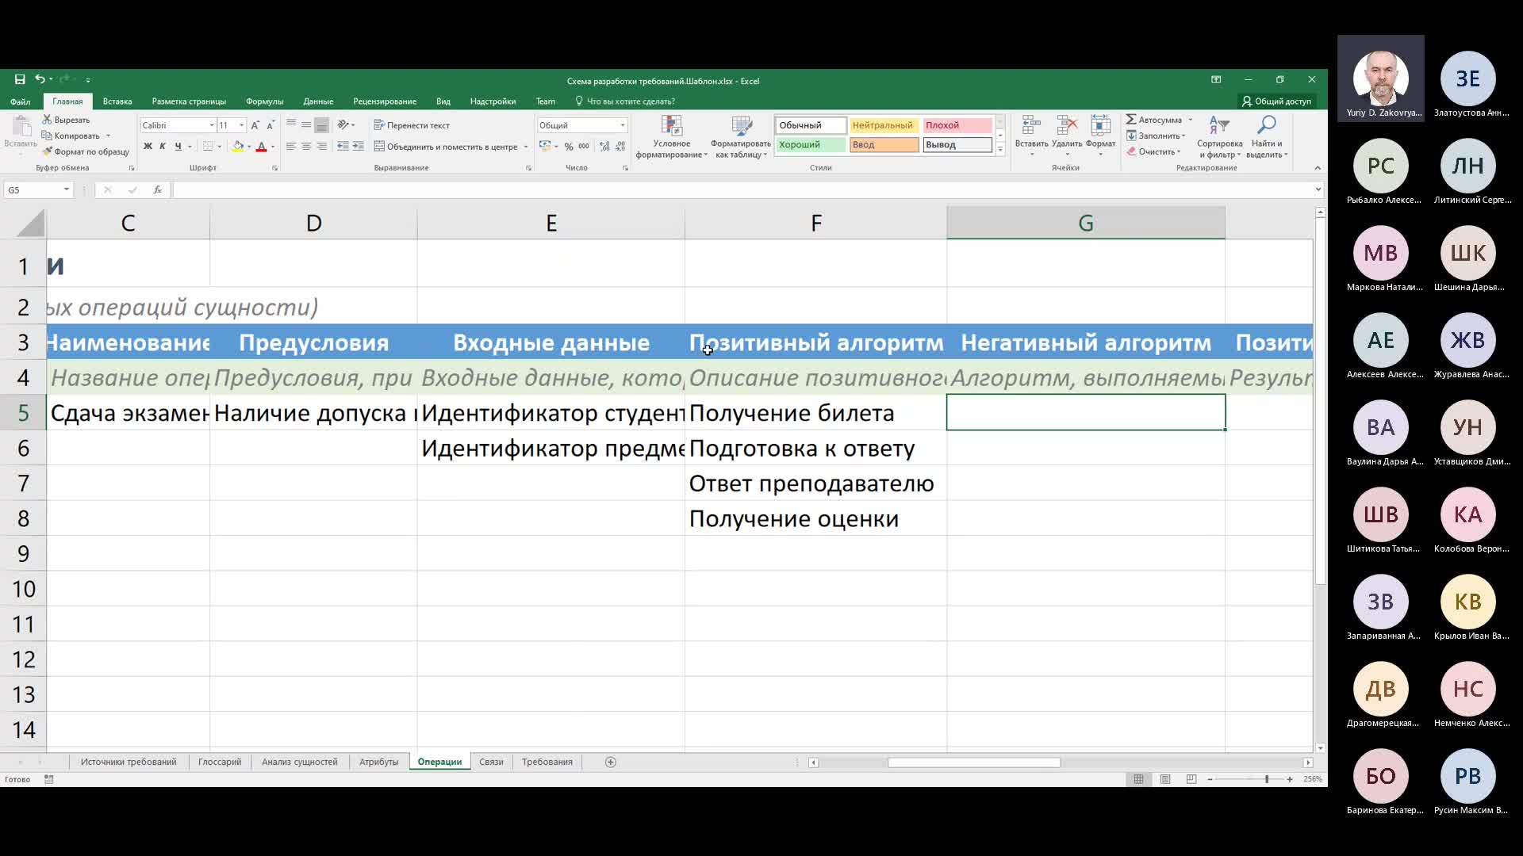Image resolution: width=1523 pixels, height=856 pixels.
Task: Align text left
Action: [291, 147]
